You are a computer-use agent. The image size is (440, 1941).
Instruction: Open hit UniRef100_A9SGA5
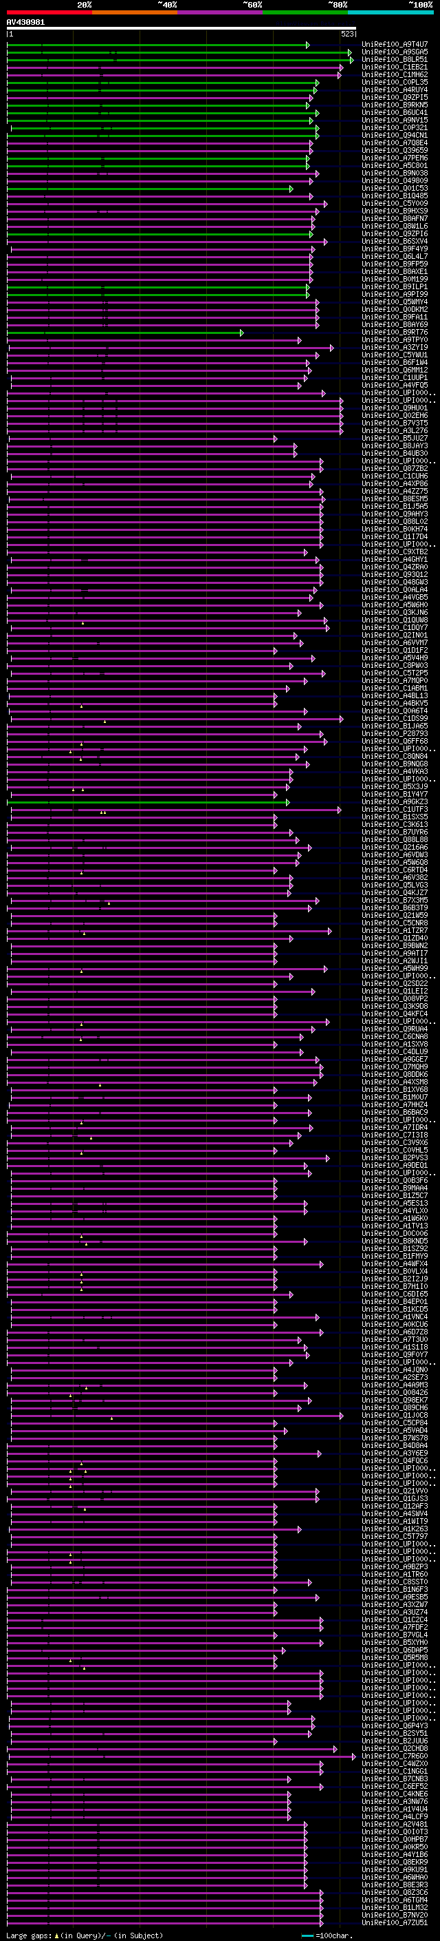point(395,52)
